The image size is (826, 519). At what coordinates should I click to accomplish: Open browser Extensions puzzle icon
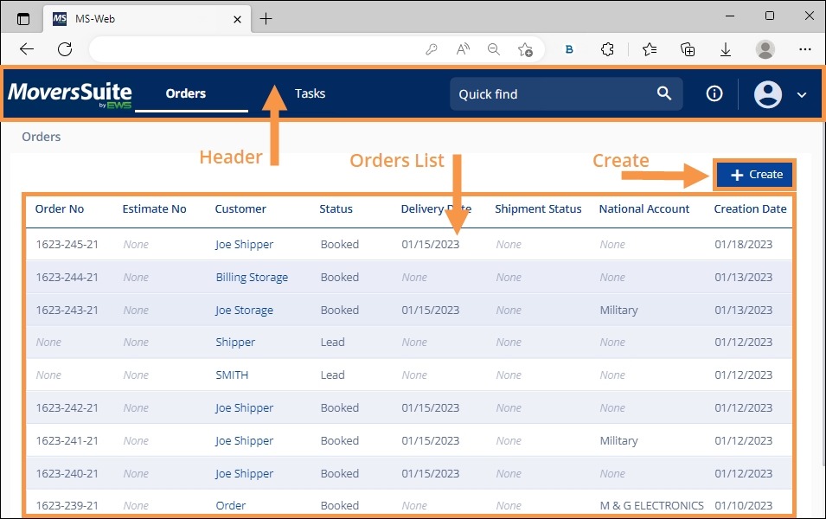tap(607, 49)
